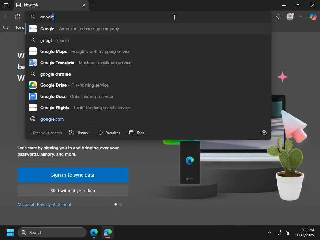The width and height of the screenshot is (320, 240).
Task: Select the google chrome search suggestion
Action: (148, 74)
